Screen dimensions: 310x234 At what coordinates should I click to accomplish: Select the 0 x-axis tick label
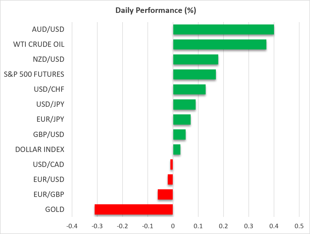(x=173, y=226)
